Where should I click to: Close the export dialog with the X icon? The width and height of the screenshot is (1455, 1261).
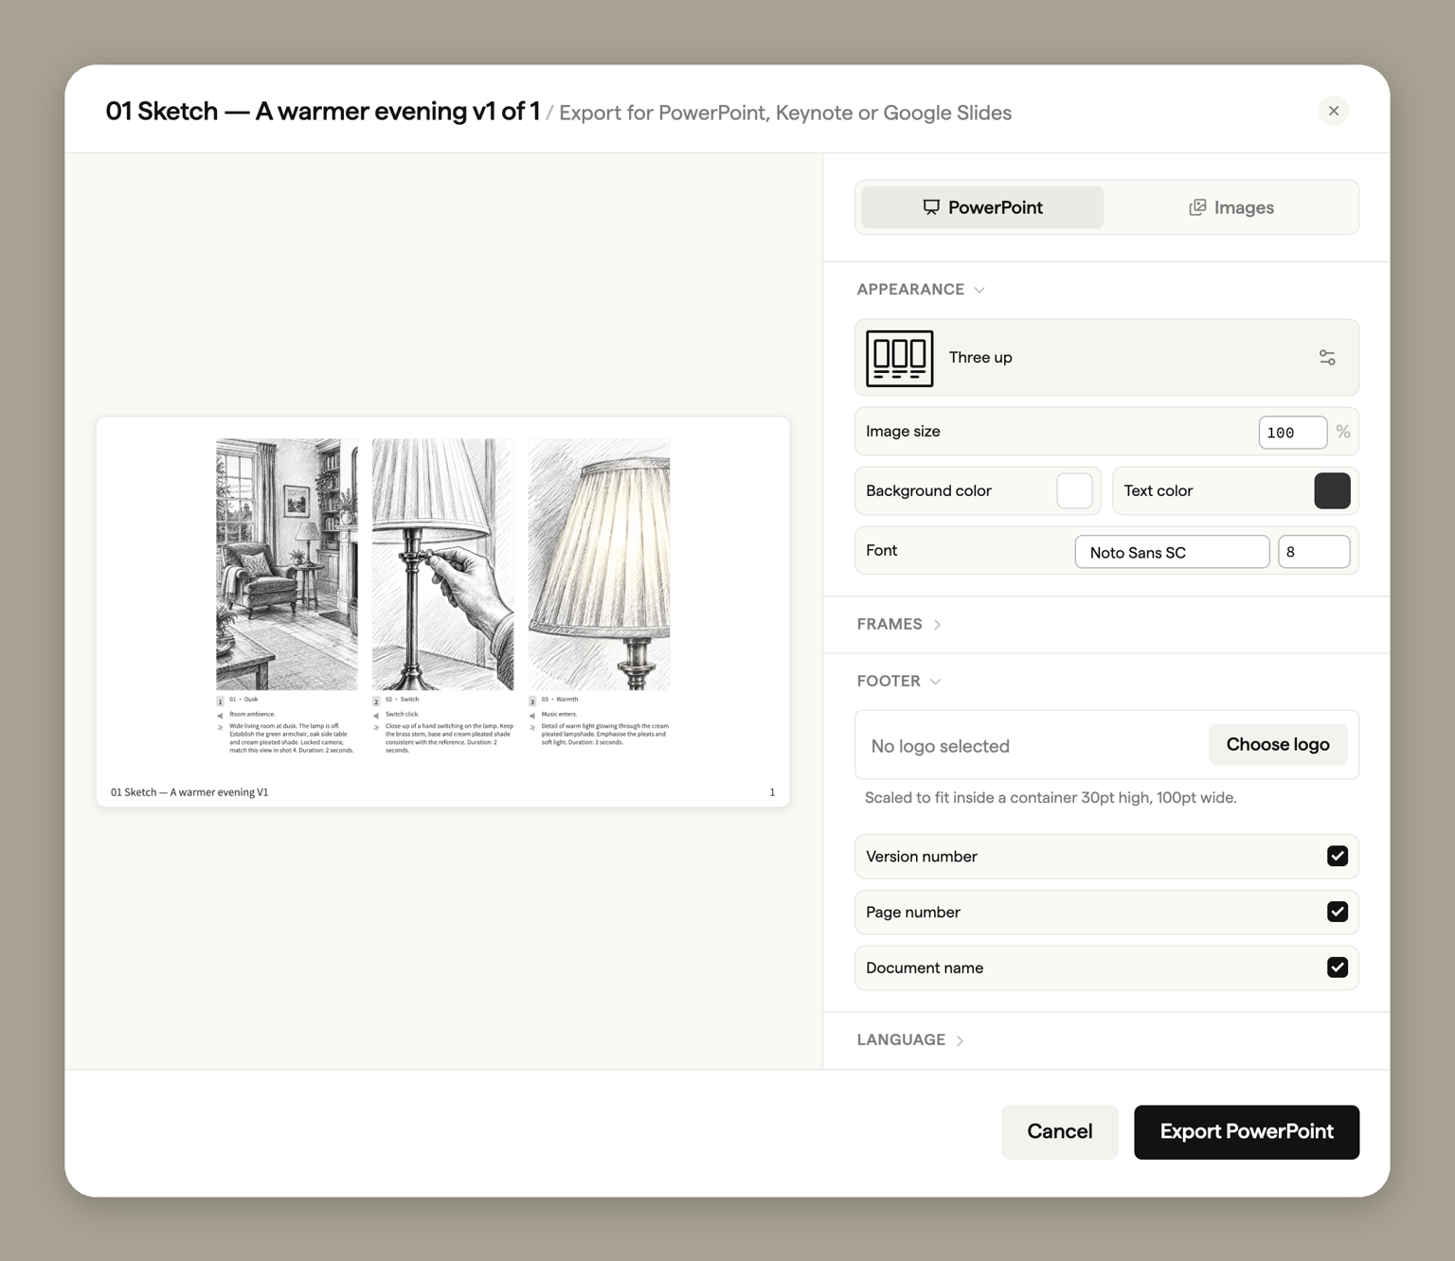point(1333,111)
